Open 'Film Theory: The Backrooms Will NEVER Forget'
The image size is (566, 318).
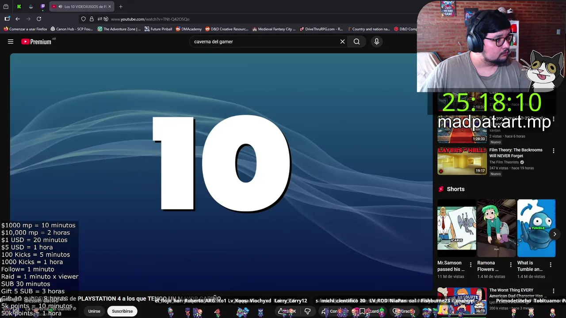[516, 153]
